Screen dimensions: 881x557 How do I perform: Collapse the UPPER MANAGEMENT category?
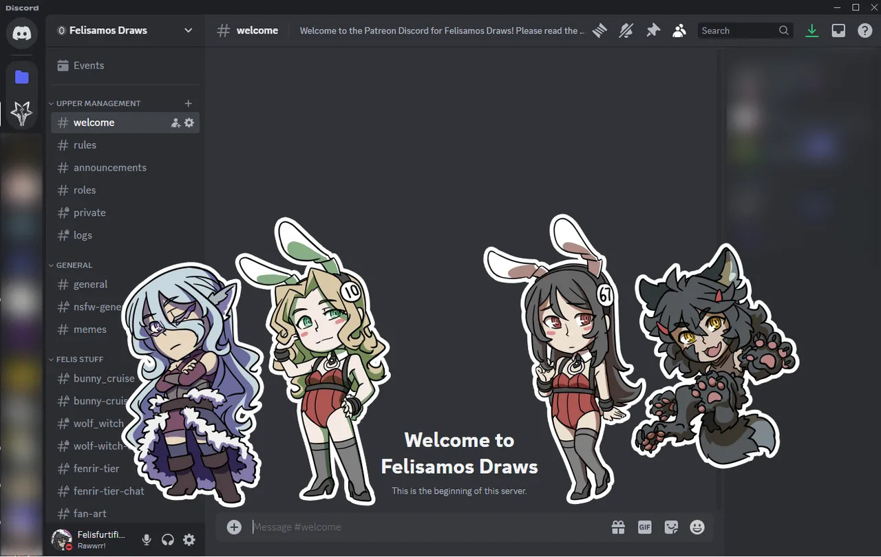point(98,103)
